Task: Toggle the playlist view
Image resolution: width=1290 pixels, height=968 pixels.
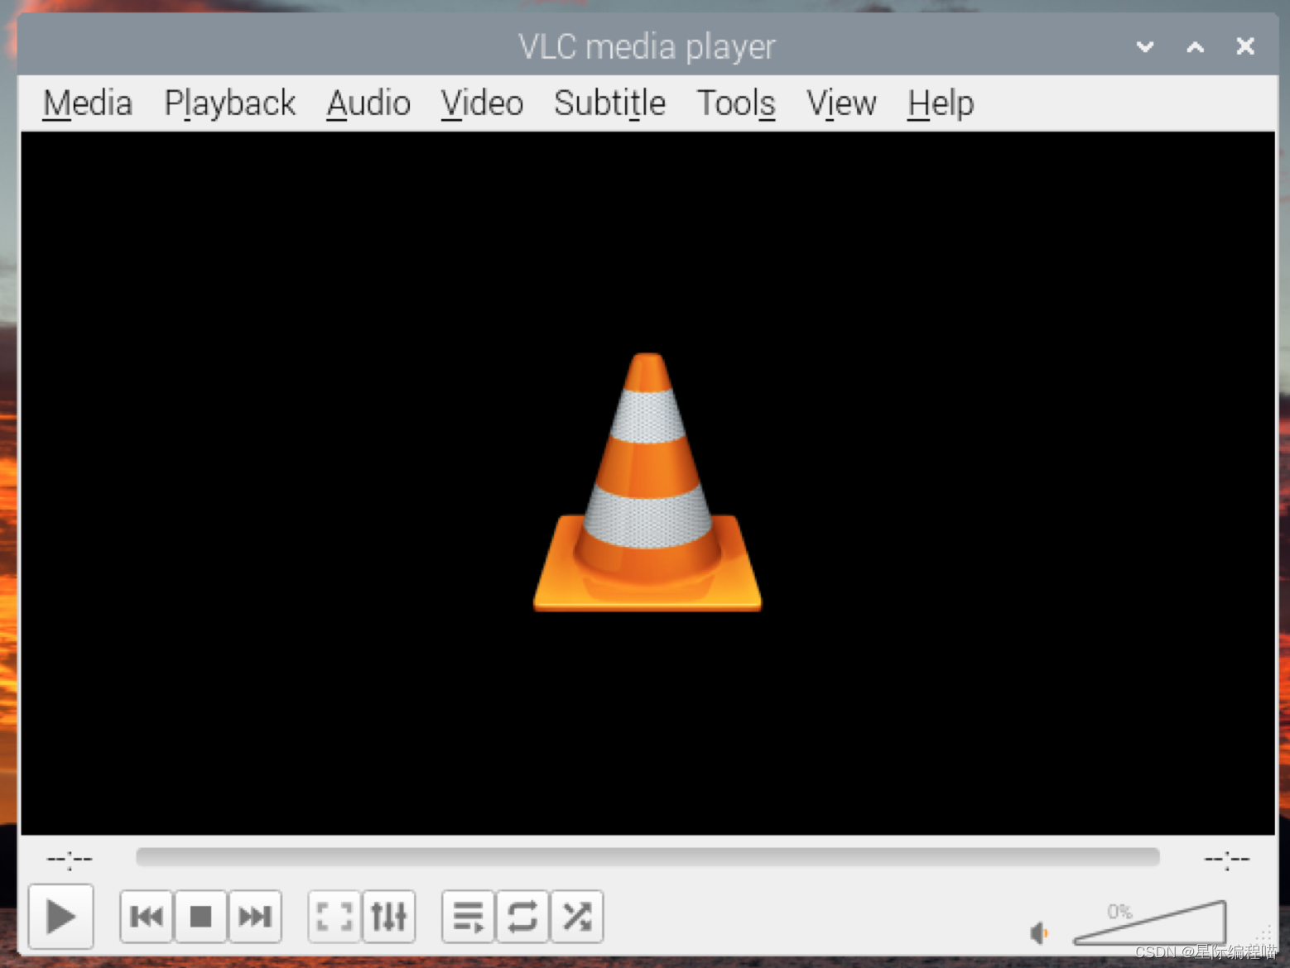Action: pyautogui.click(x=469, y=917)
